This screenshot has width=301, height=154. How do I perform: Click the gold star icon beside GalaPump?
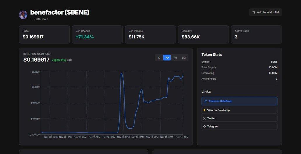[x=204, y=110]
